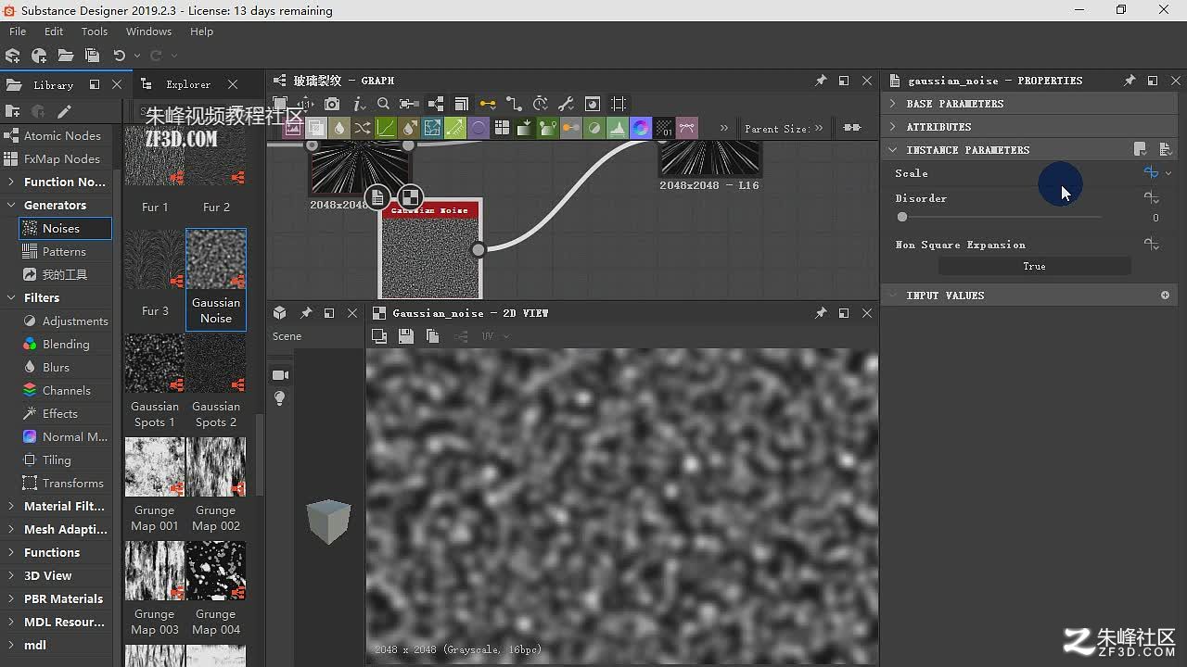Click the Gaussian Noise node output connector

pyautogui.click(x=479, y=249)
